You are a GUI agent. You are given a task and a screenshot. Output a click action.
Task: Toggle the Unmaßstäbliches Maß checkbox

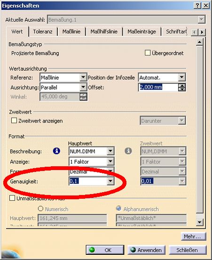(12, 198)
